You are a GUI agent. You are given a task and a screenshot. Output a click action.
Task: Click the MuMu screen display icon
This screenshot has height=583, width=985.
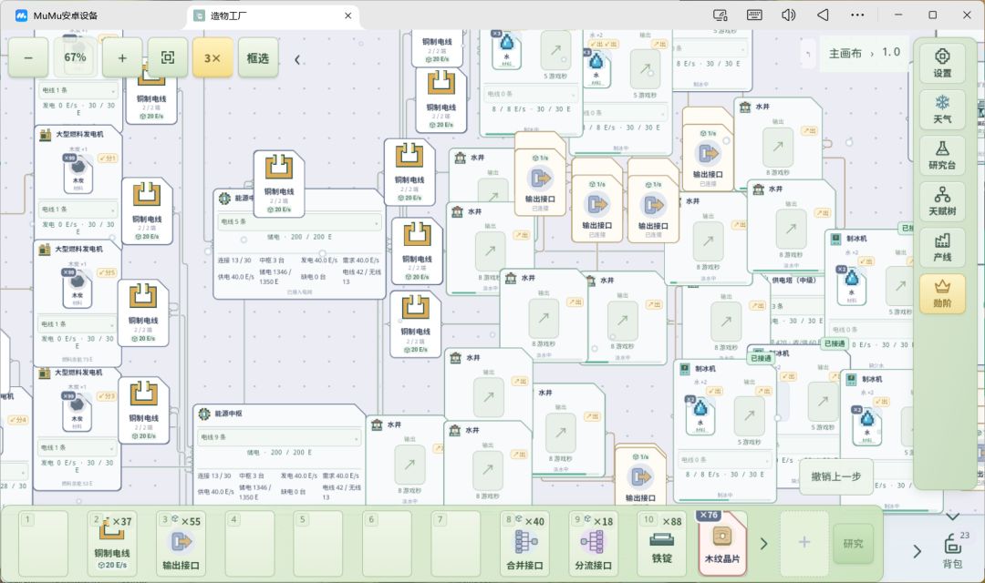tap(720, 15)
